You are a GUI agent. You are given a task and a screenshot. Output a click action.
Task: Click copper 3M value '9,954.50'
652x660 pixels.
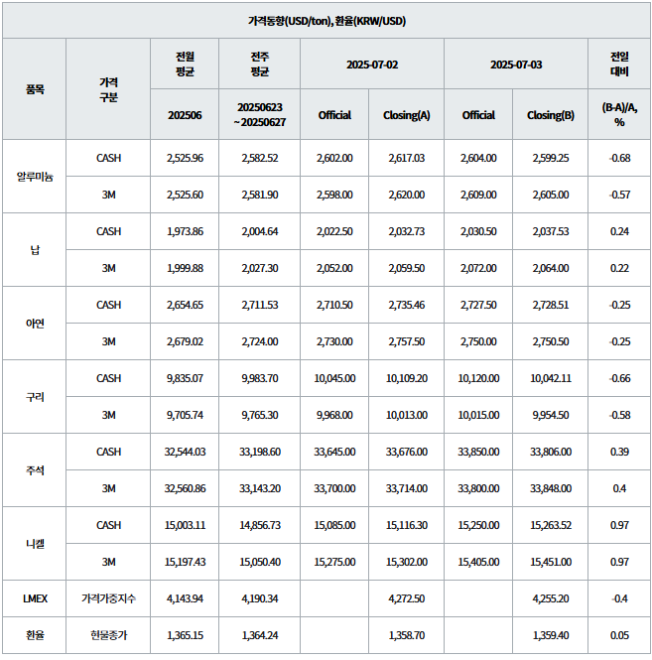(551, 415)
